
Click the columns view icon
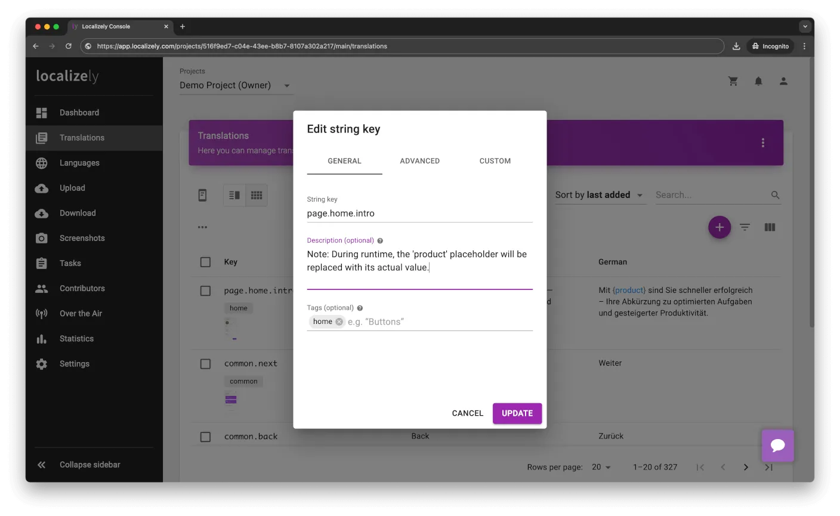point(770,227)
